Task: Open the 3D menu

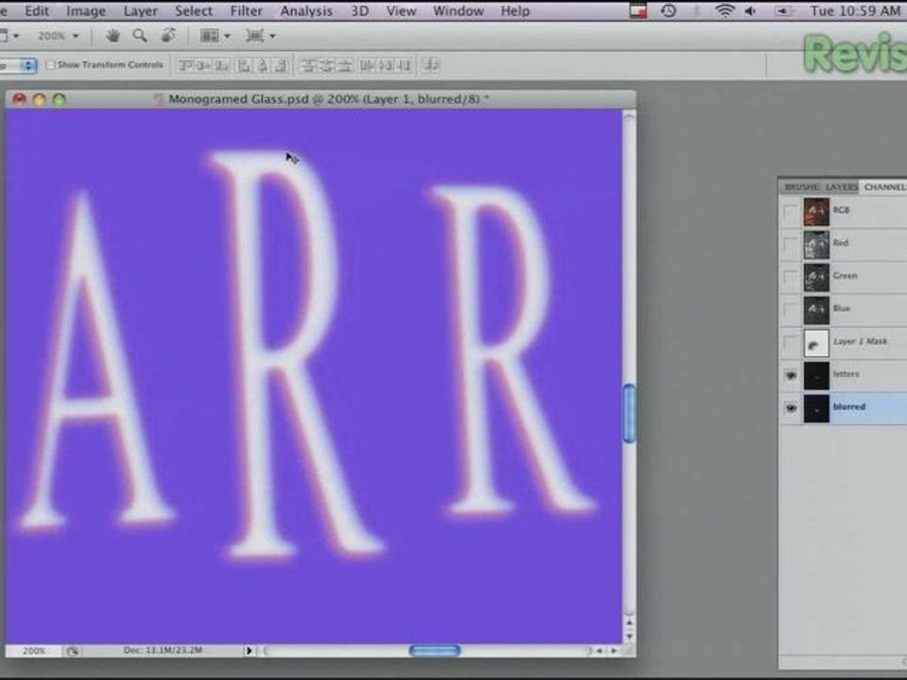Action: click(x=360, y=11)
